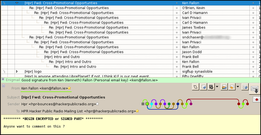This screenshot has width=261, height=135.
Task: Toggle the dot before sender O'Brien, Kevin
Action: (177, 8)
